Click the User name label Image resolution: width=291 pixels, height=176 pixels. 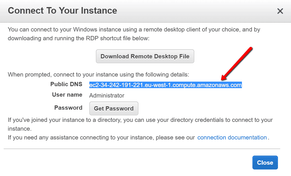(x=67, y=95)
